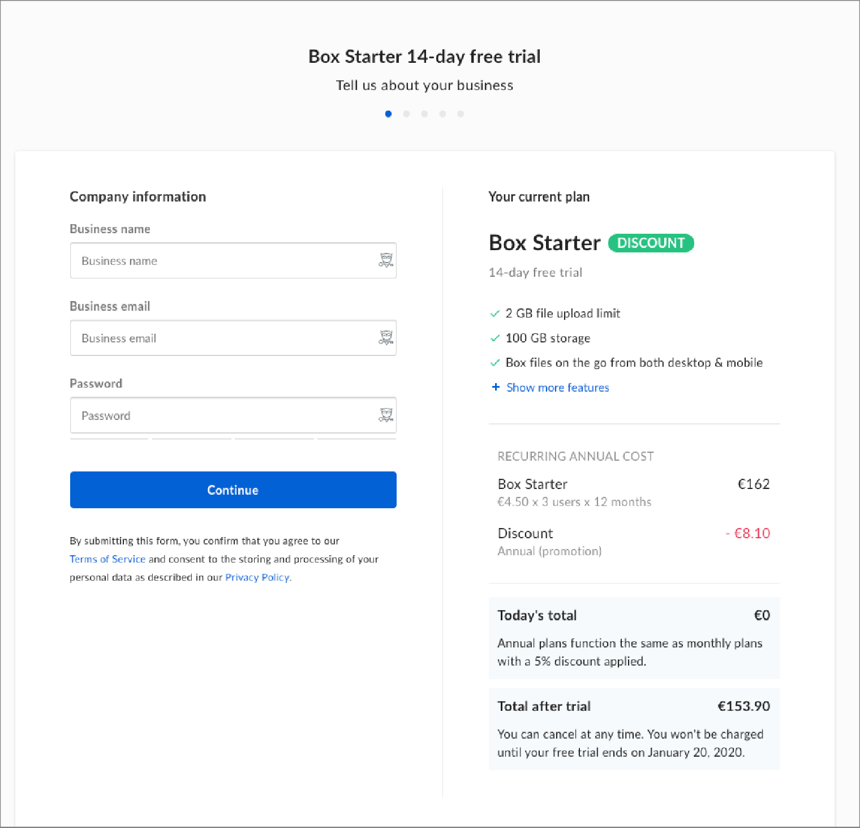Select the first step indicator dot
This screenshot has width=860, height=828.
(x=388, y=114)
